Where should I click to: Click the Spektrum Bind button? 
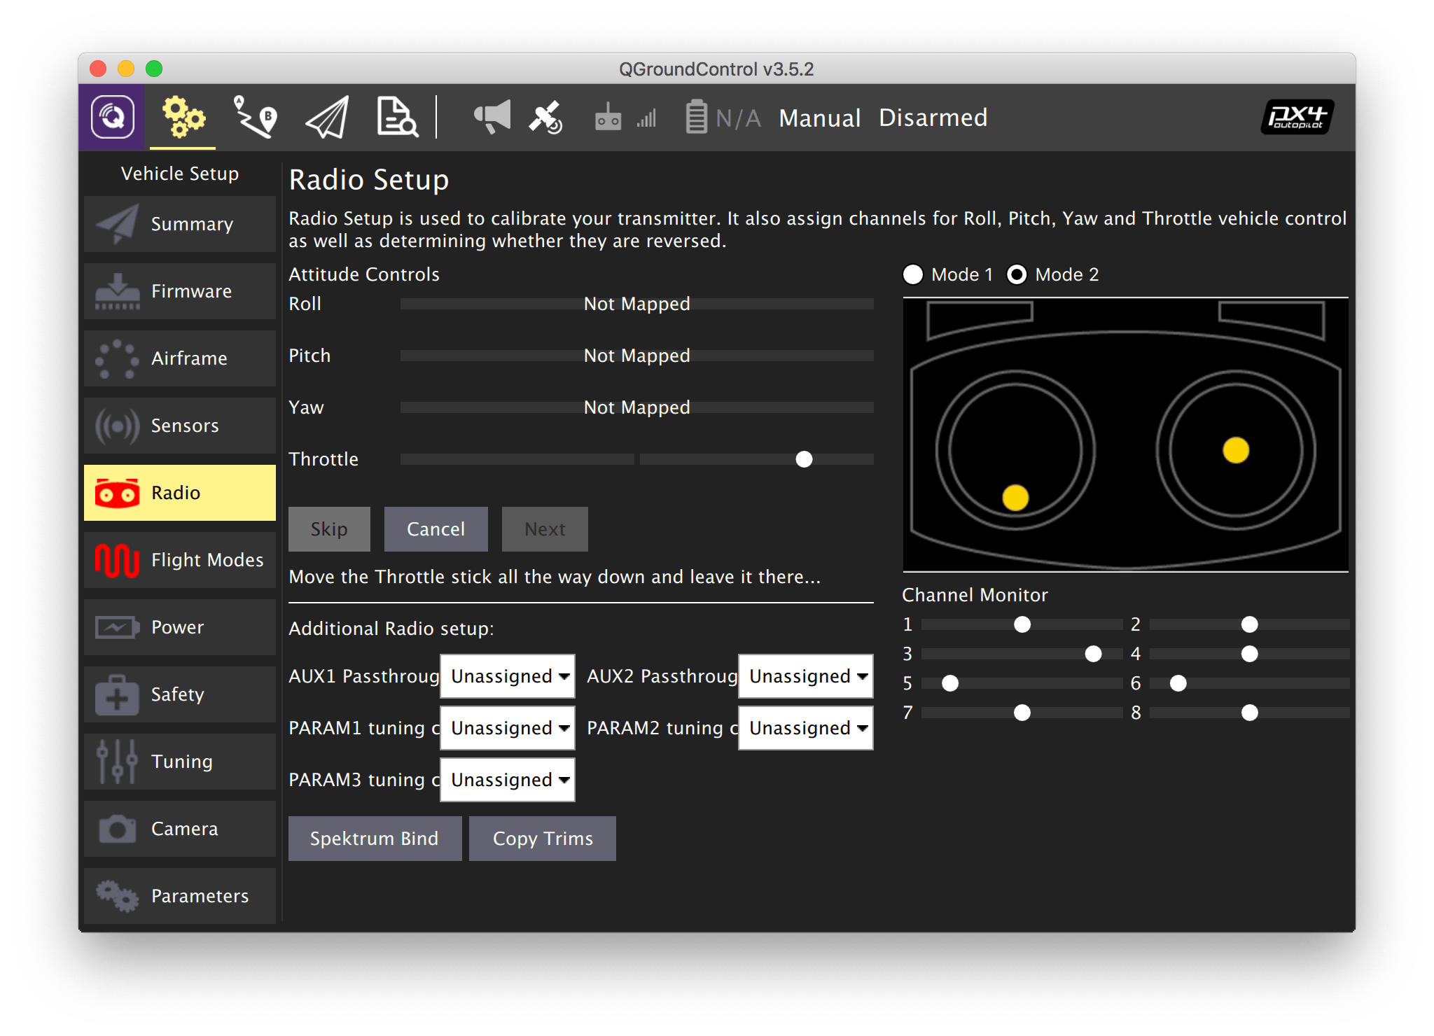coord(375,839)
